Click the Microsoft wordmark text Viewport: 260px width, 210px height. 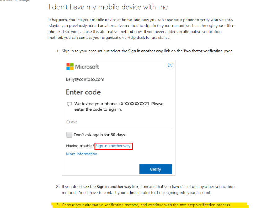[x=87, y=67]
